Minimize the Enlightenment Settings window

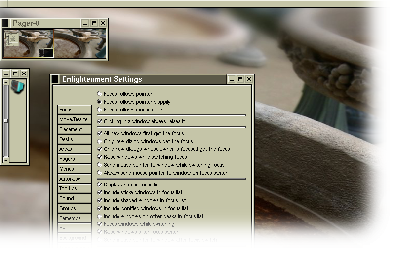232,79
